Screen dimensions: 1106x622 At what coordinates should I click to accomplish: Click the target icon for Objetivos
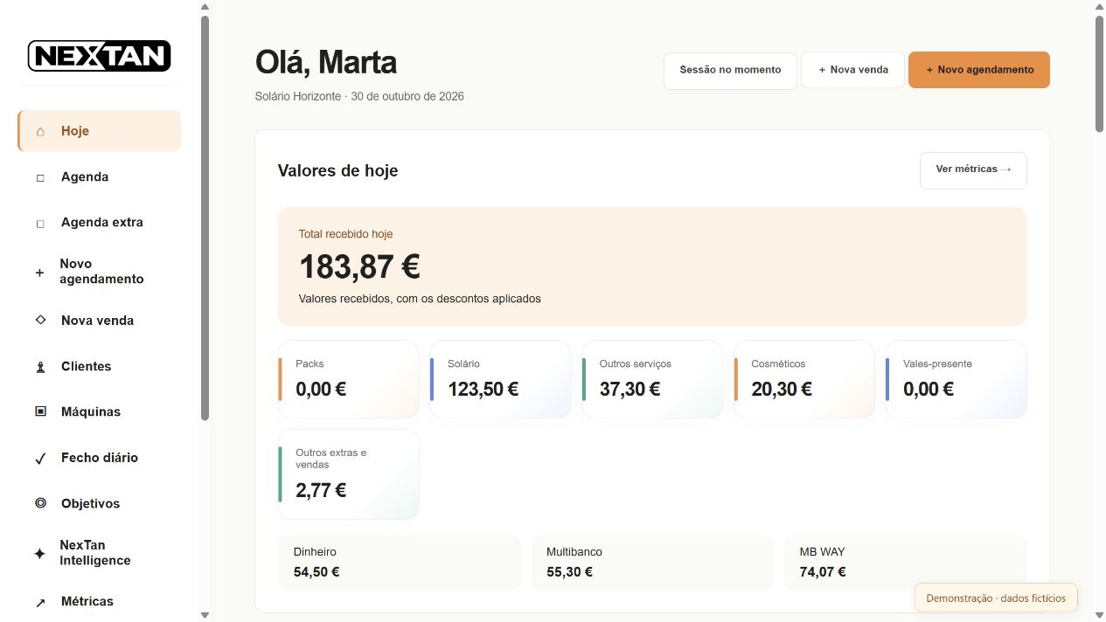tap(40, 503)
